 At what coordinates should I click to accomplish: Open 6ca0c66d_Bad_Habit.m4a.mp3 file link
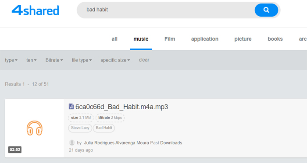pos(121,107)
